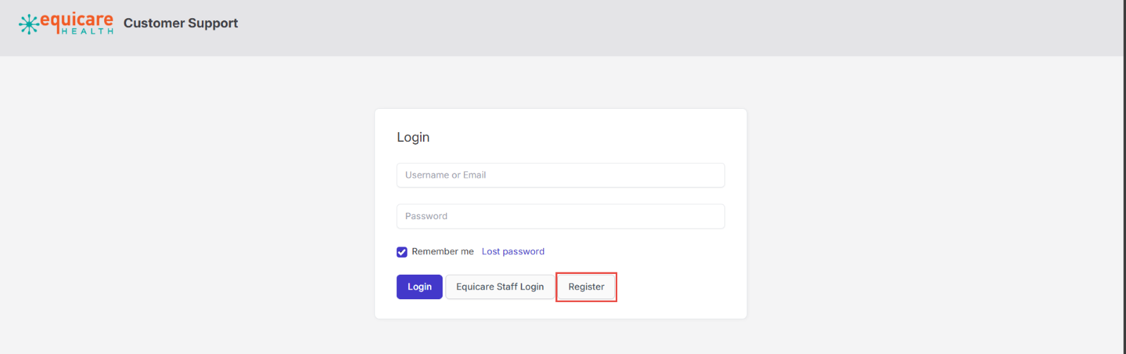Click page background left of login card

(x=190, y=211)
